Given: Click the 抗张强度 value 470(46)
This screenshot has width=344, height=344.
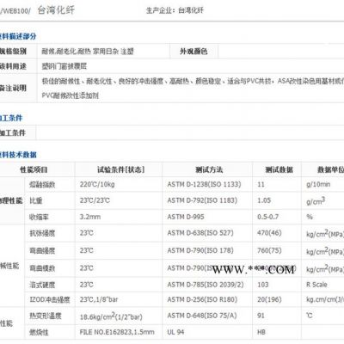Looking at the screenshot, I should click(269, 233).
